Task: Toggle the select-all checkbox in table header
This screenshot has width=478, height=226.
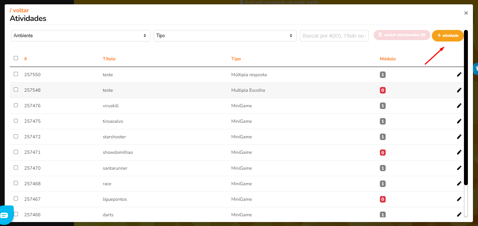Action: [x=16, y=58]
